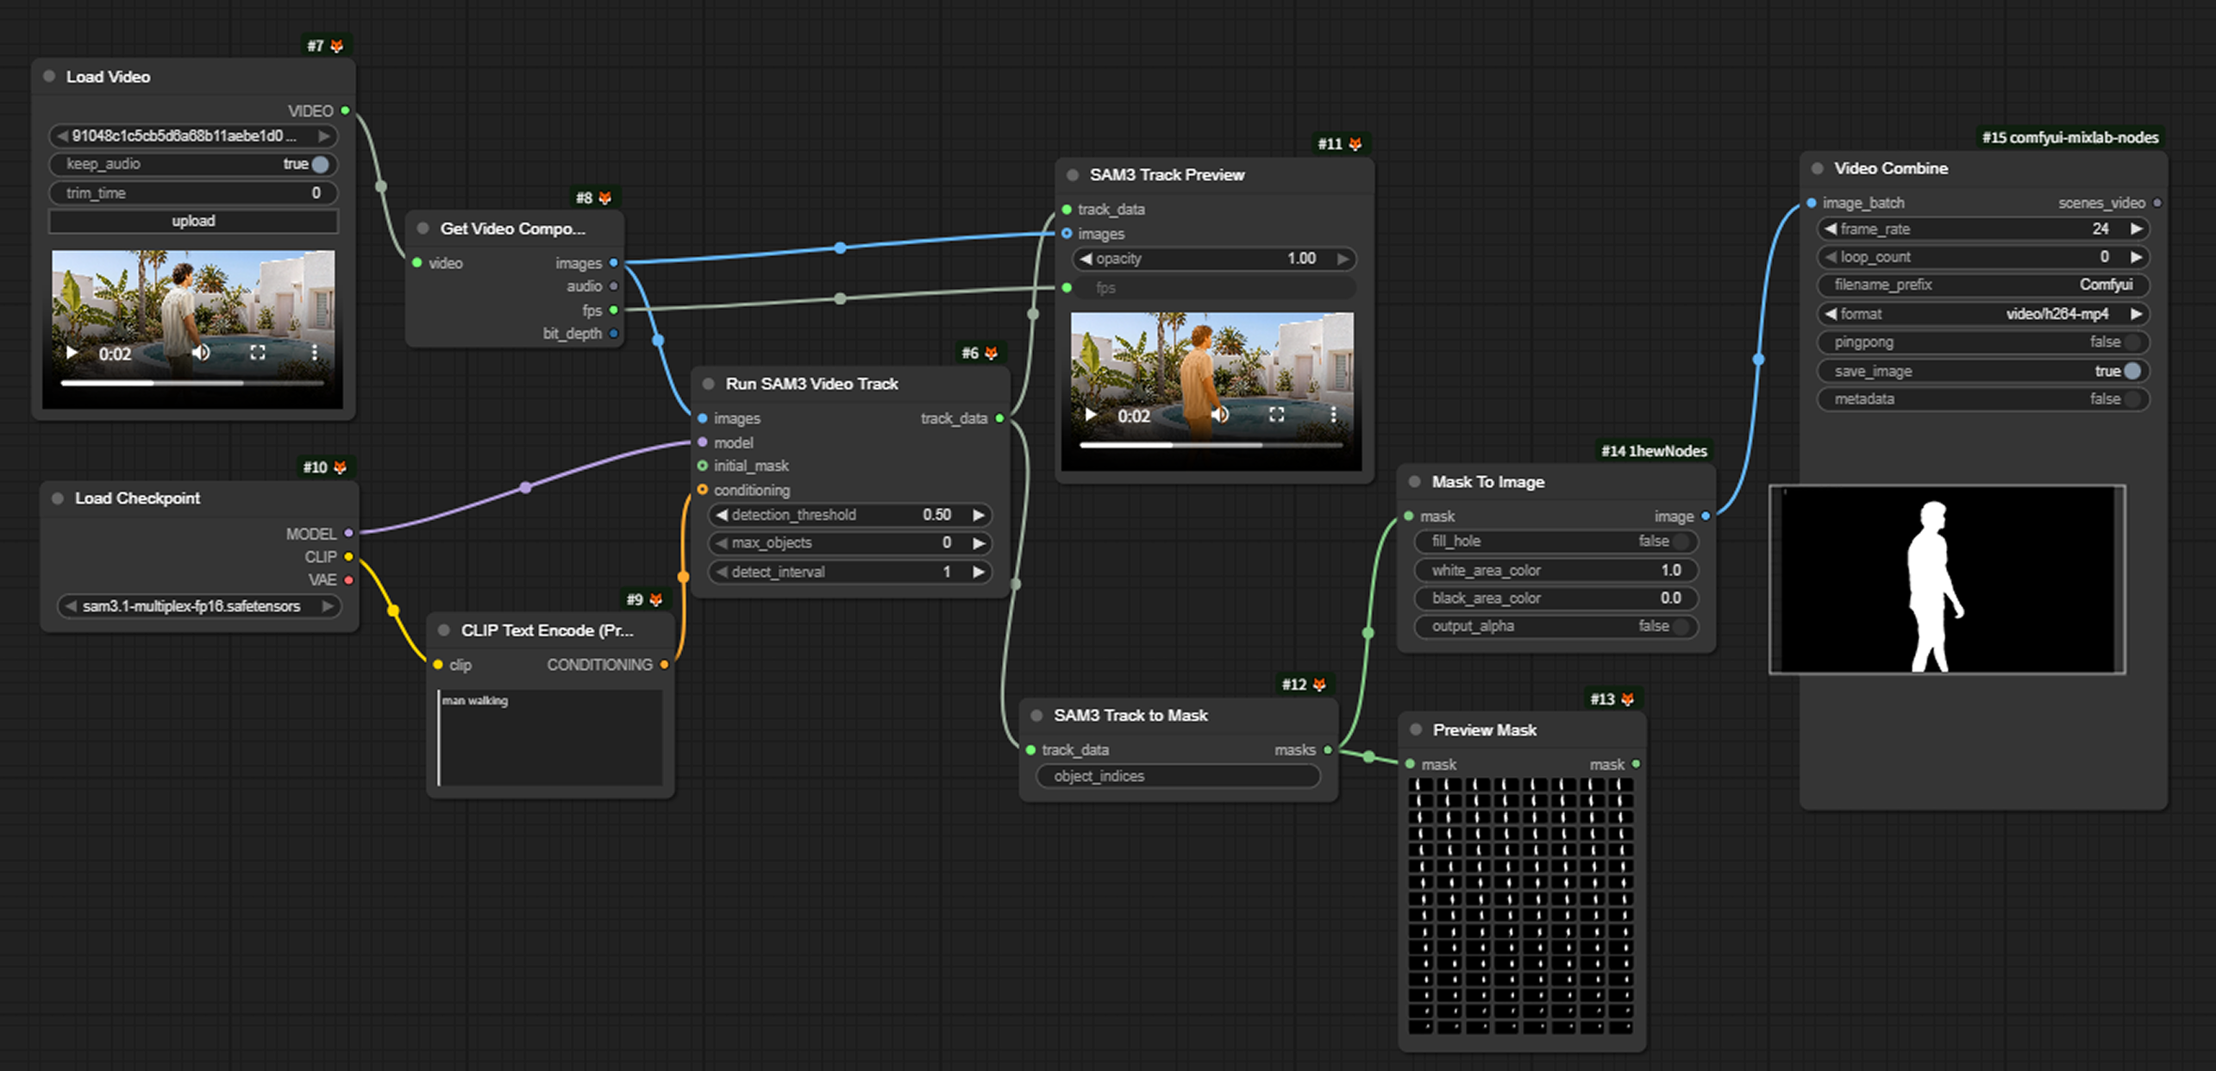Play the SAM3 Track Preview video
2216x1071 pixels.
tap(1091, 415)
